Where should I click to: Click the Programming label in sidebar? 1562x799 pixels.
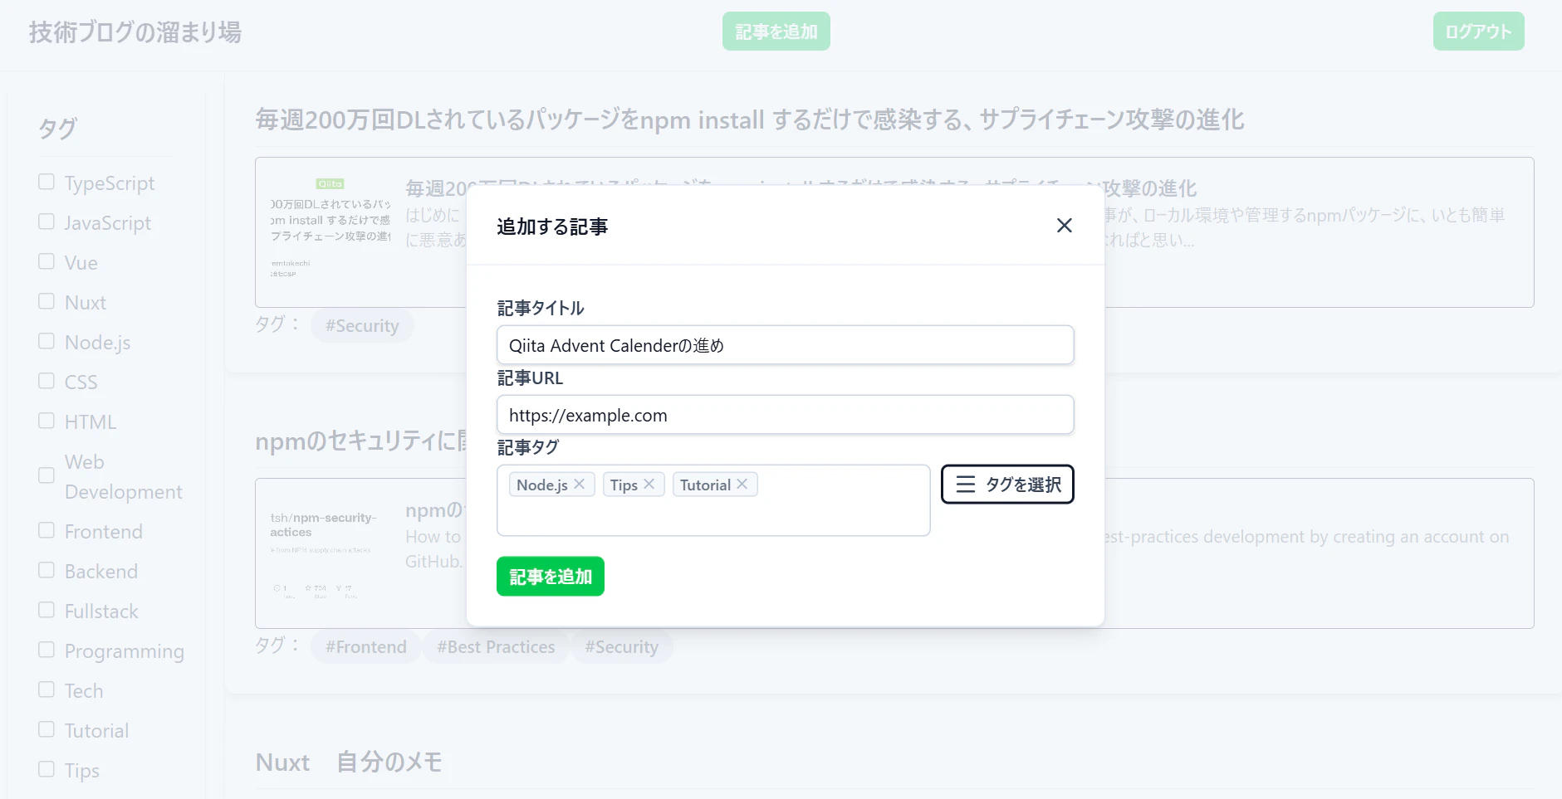tap(125, 651)
